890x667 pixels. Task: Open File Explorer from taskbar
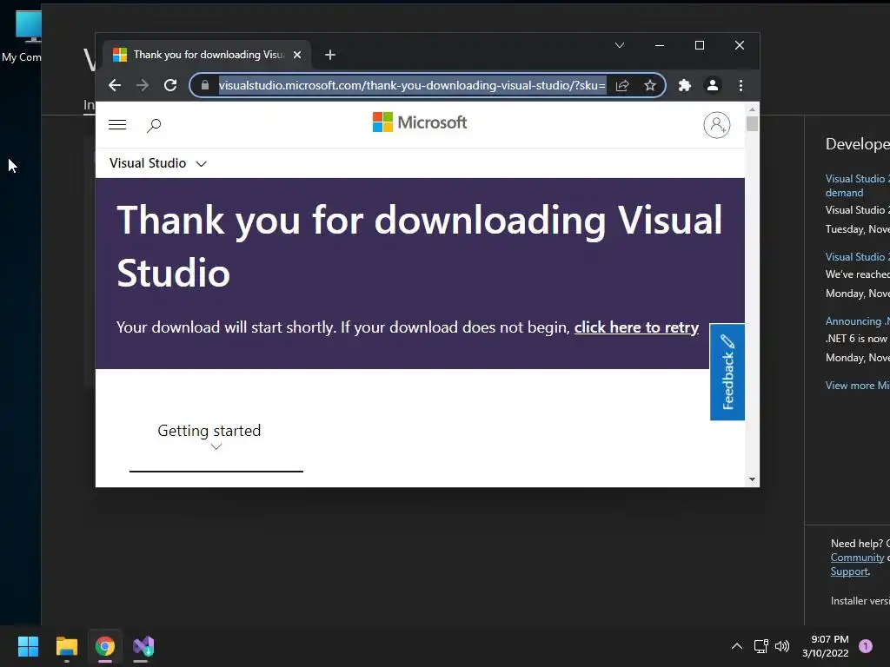(x=66, y=646)
